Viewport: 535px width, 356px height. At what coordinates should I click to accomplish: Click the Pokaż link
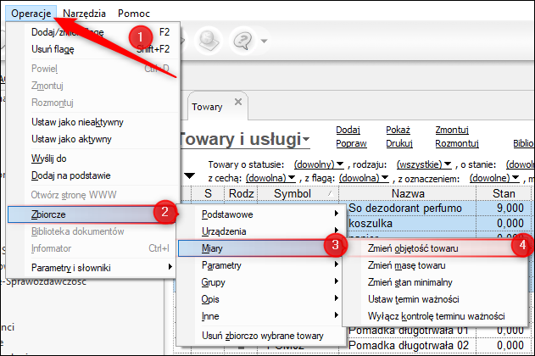click(398, 130)
